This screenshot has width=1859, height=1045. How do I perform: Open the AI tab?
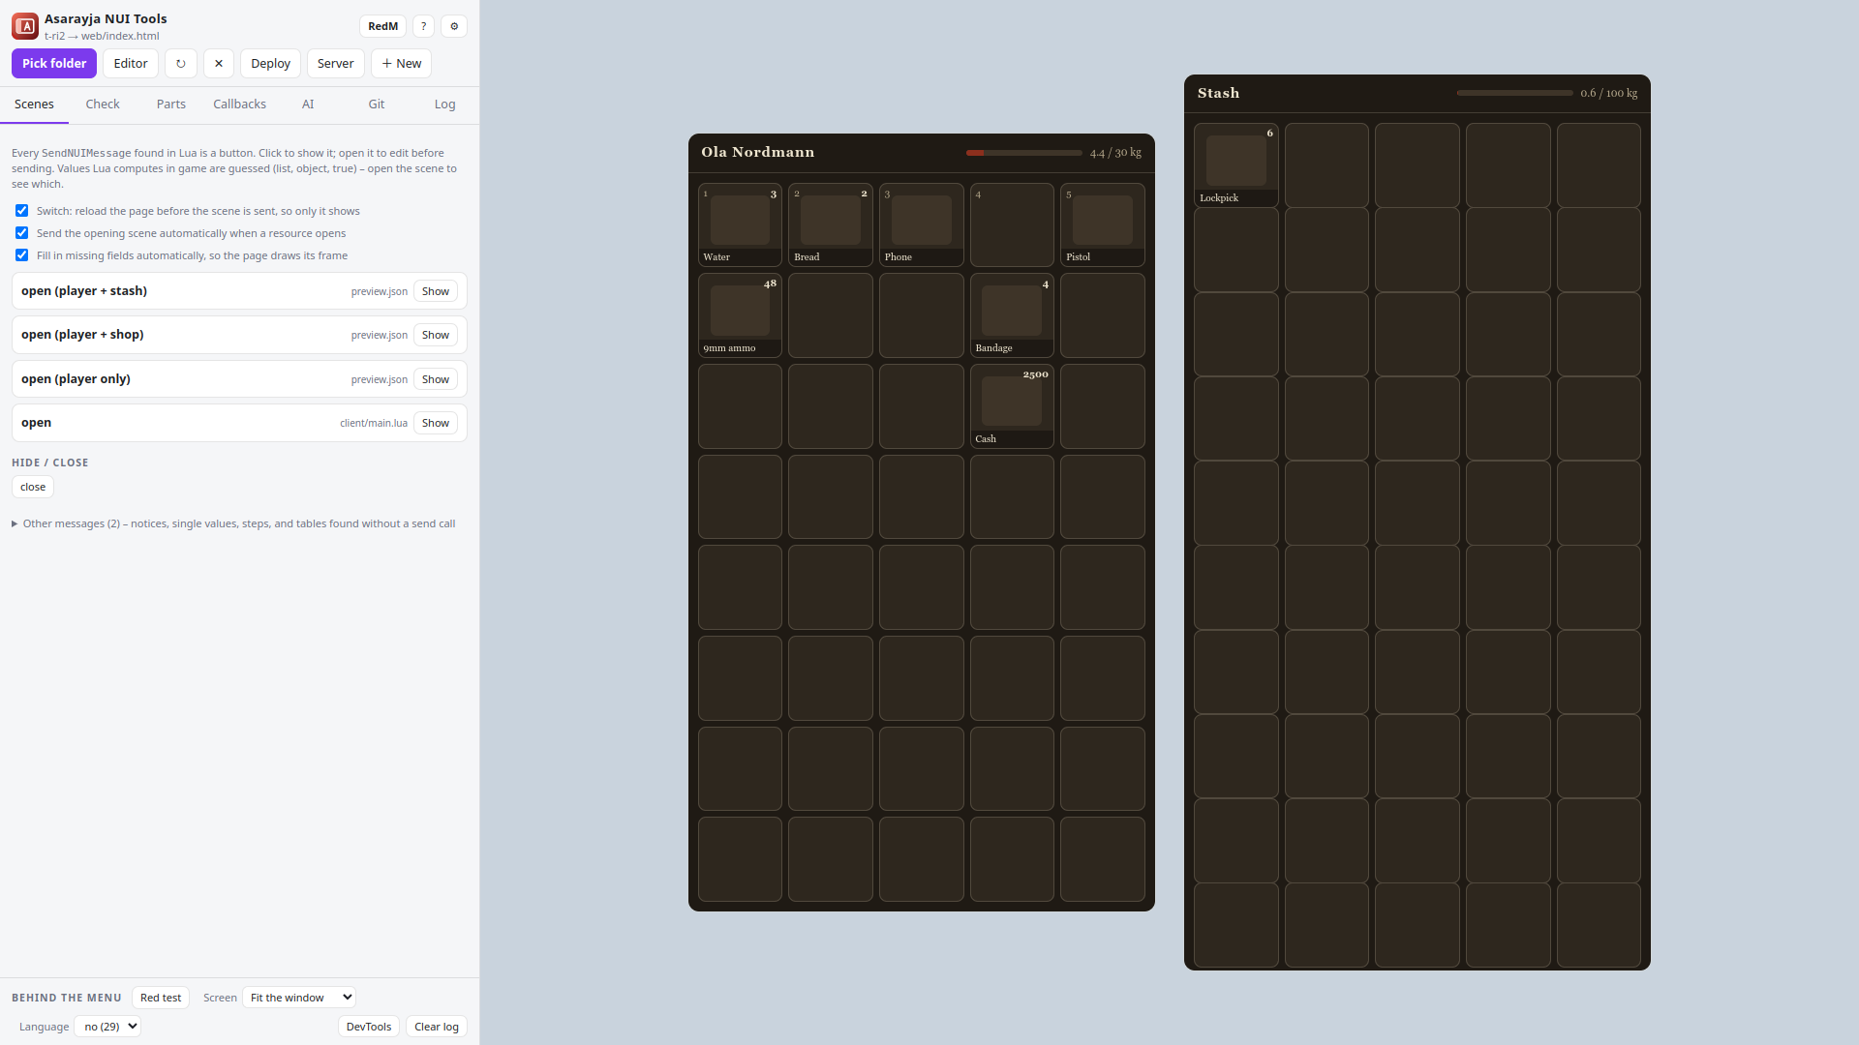tap(308, 104)
